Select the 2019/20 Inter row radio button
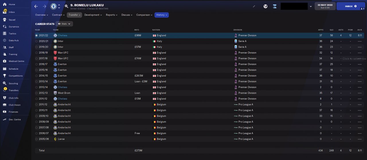 [x=36, y=47]
